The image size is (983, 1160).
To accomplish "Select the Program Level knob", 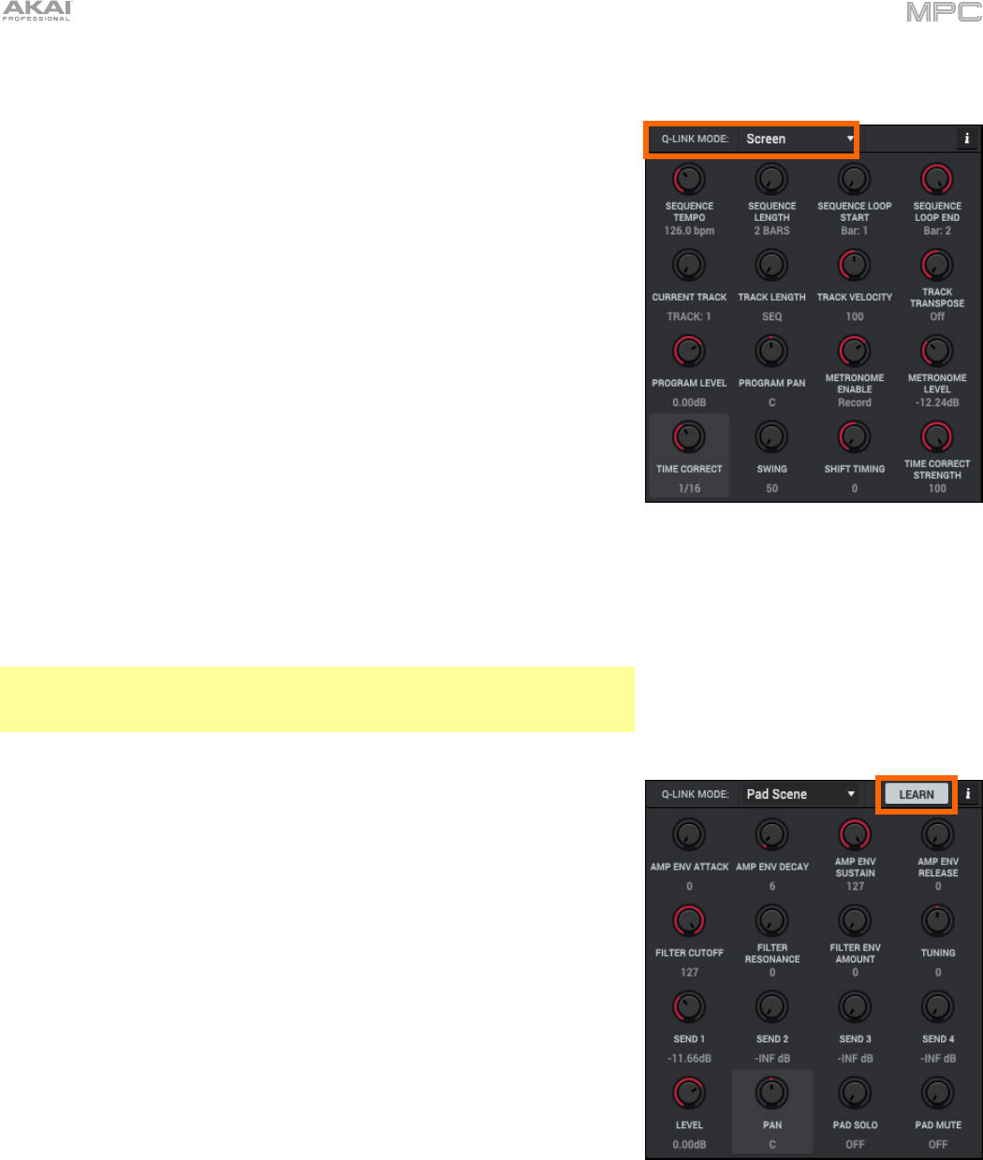I will 689,351.
